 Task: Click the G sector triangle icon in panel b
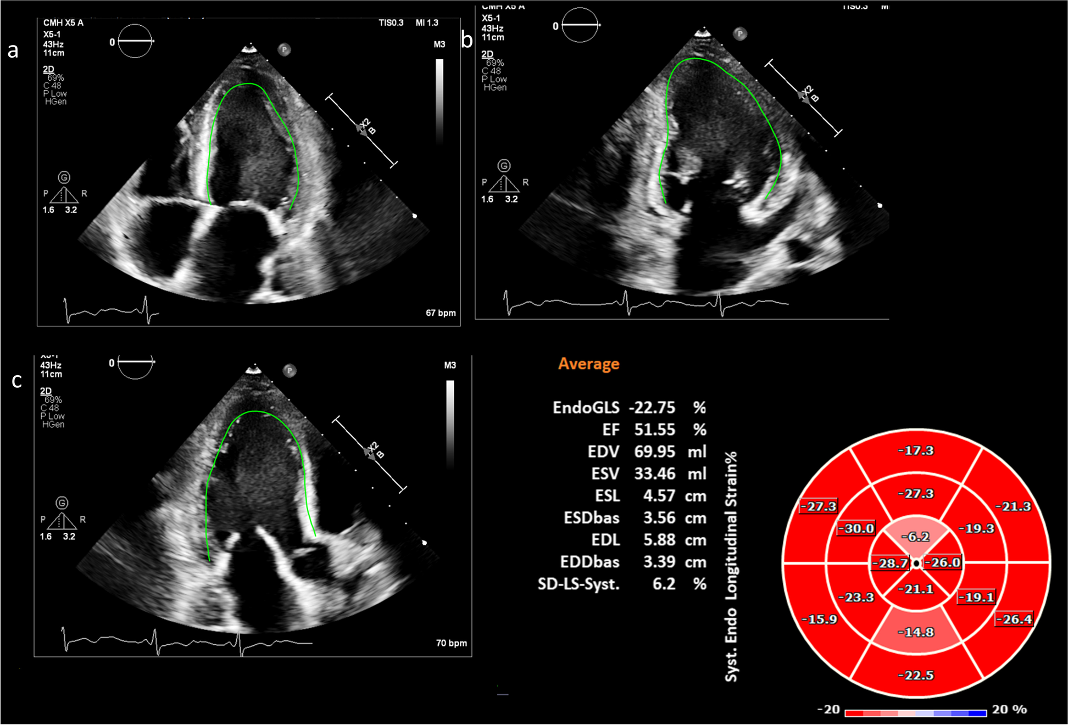click(x=504, y=176)
